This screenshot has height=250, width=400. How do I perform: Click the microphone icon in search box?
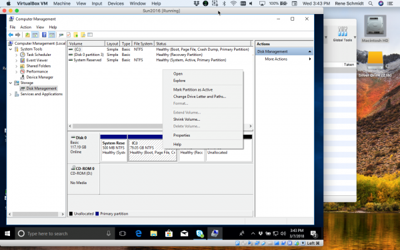click(109, 233)
